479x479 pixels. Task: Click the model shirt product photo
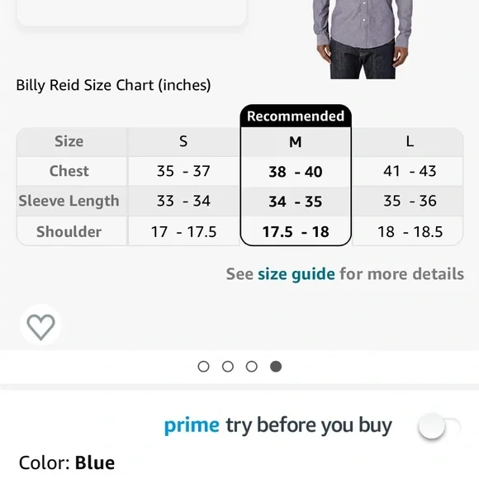tap(363, 39)
